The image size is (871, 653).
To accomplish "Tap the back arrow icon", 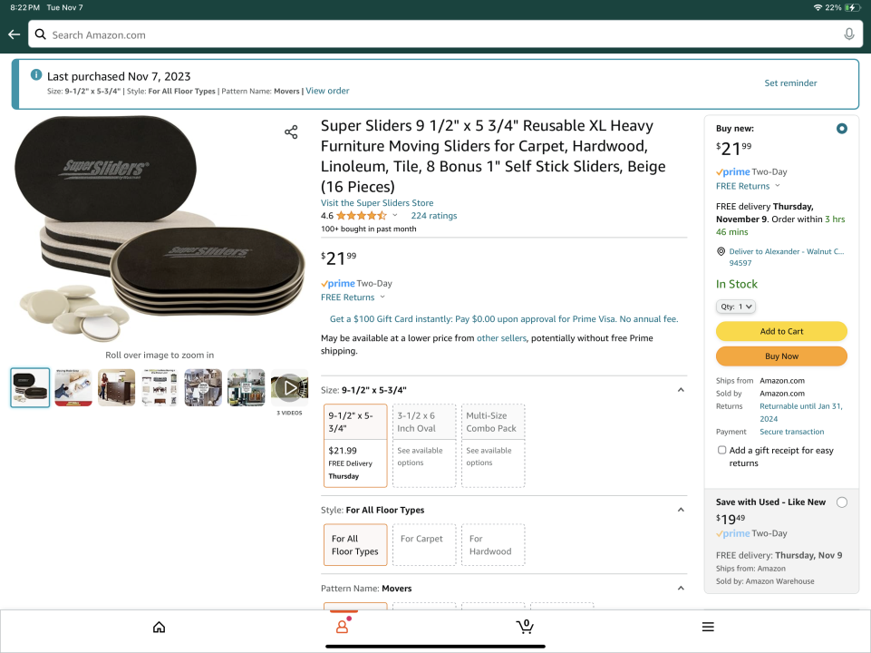I will click(x=14, y=34).
